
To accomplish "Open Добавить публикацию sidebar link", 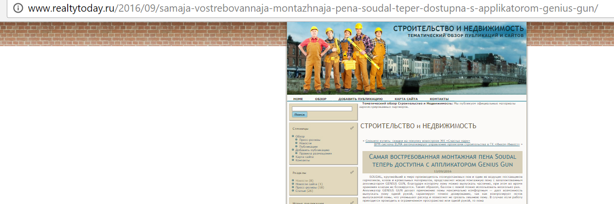I will (312, 150).
